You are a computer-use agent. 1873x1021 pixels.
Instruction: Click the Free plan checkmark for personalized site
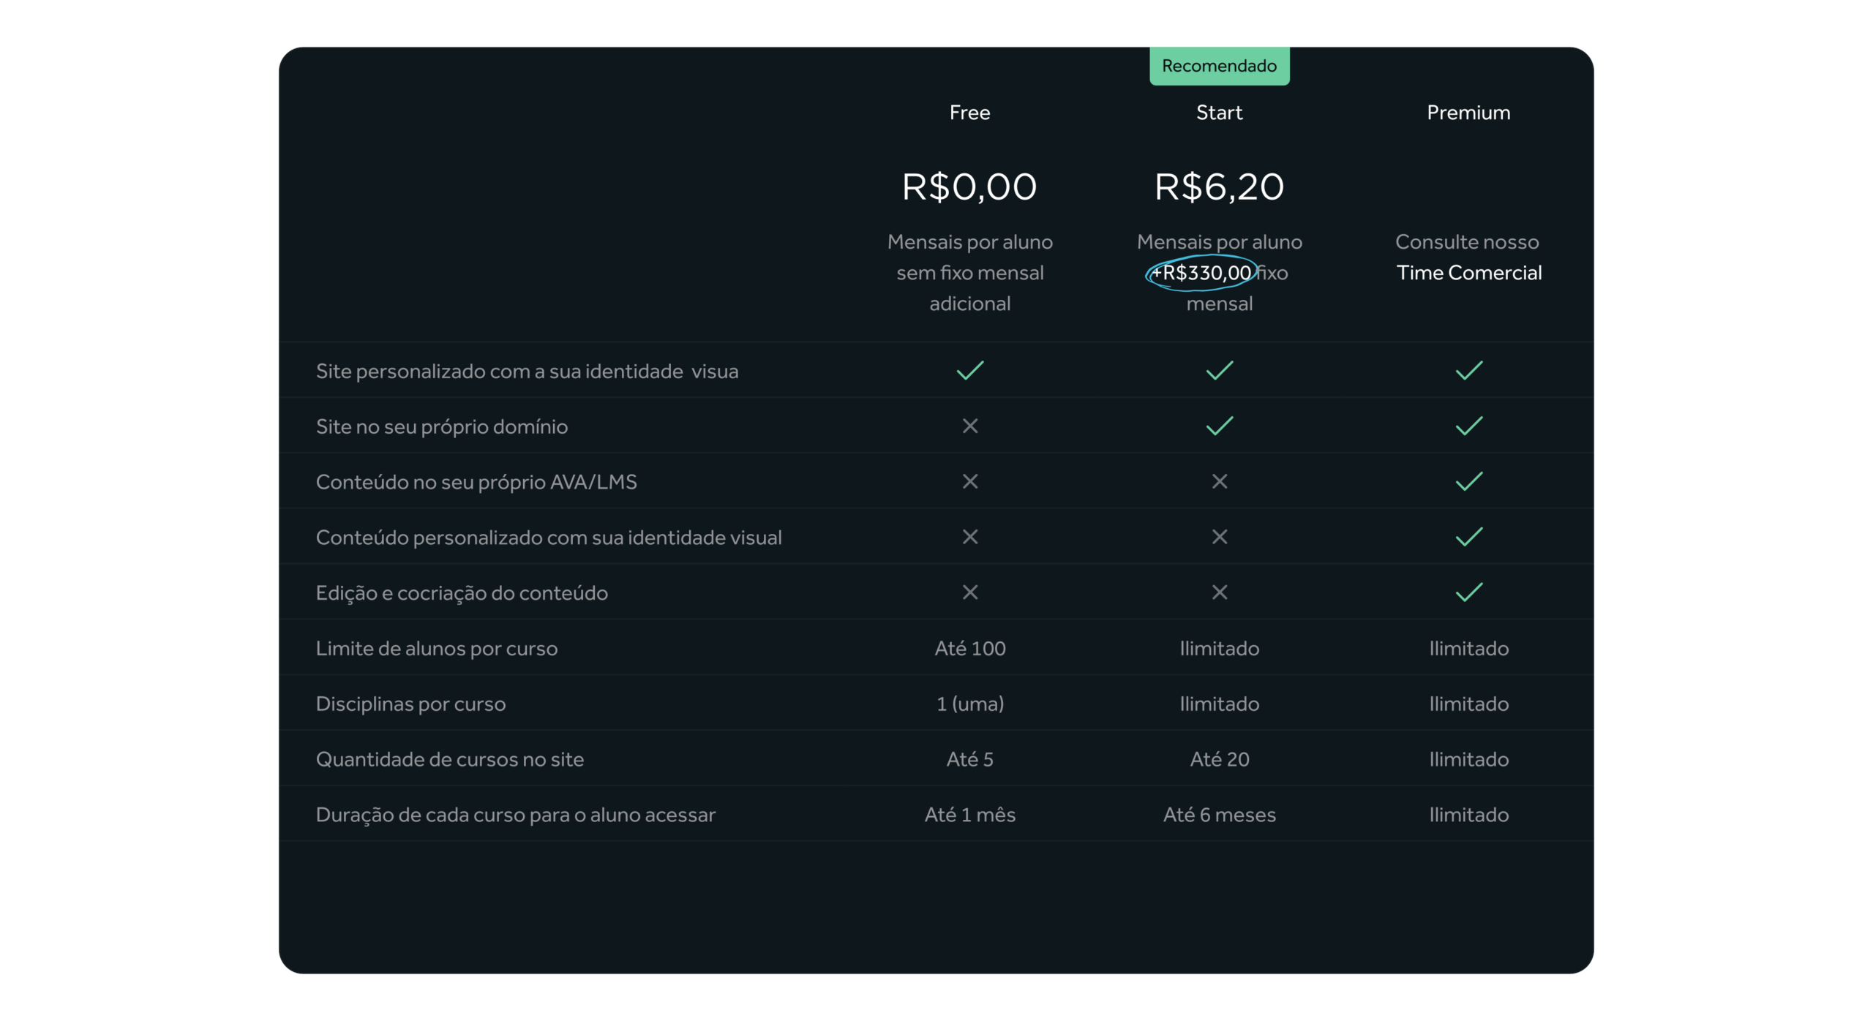969,371
